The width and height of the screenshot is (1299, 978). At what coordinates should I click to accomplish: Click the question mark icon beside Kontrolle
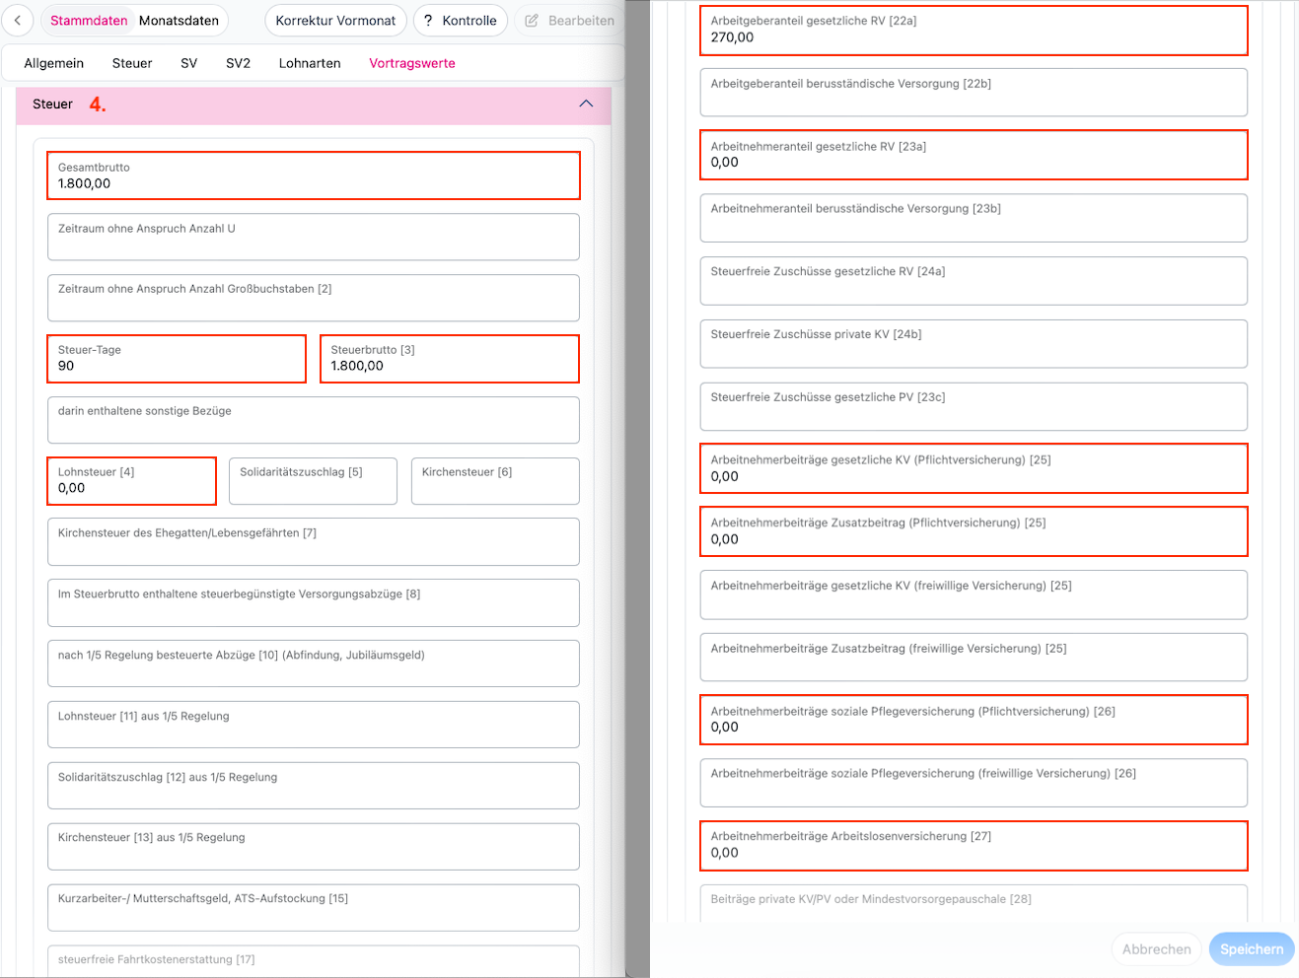(428, 20)
